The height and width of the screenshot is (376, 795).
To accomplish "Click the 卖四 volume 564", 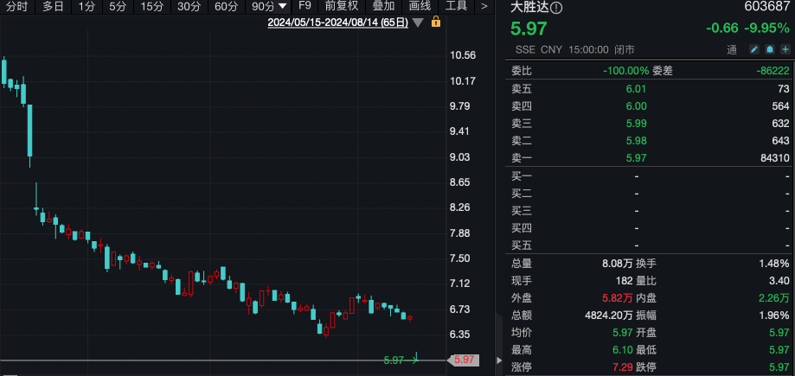I will (780, 106).
